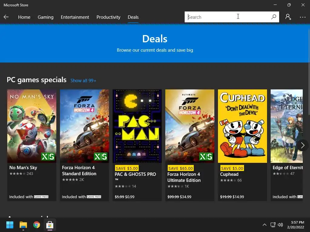Click the search magnifier icon
Screen dimensions: 310x232
(x=274, y=17)
